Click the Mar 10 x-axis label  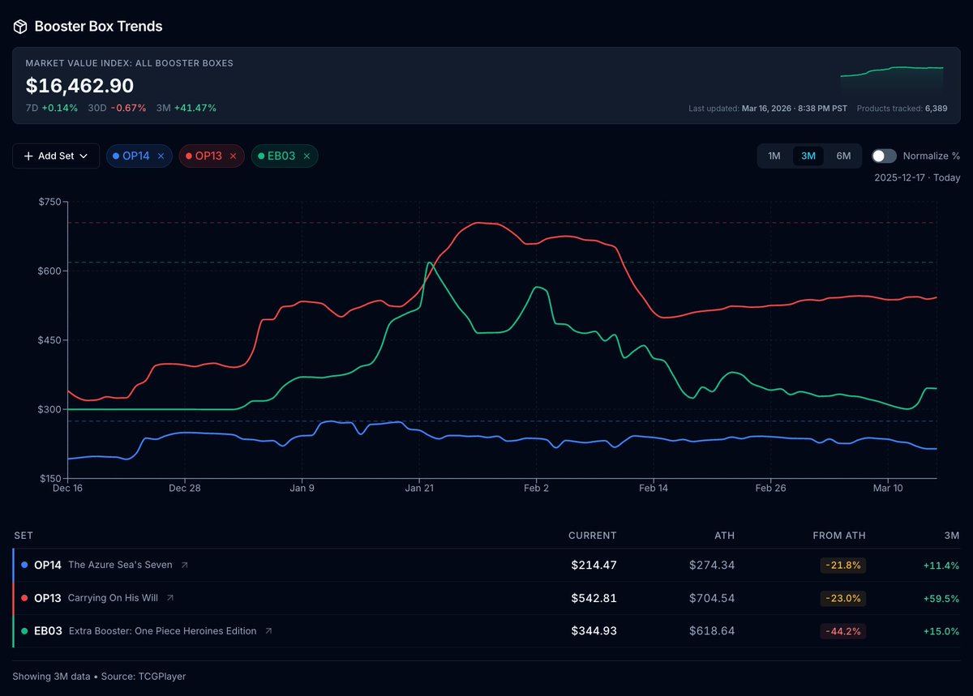tap(888, 488)
